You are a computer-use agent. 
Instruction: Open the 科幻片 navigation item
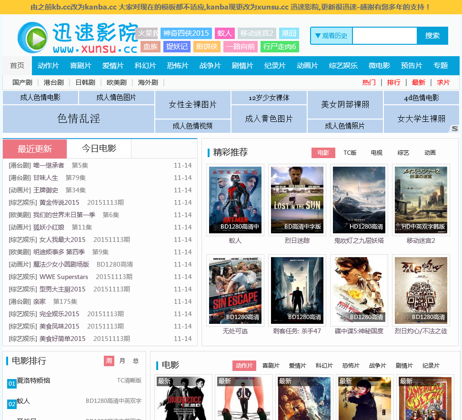pos(145,65)
